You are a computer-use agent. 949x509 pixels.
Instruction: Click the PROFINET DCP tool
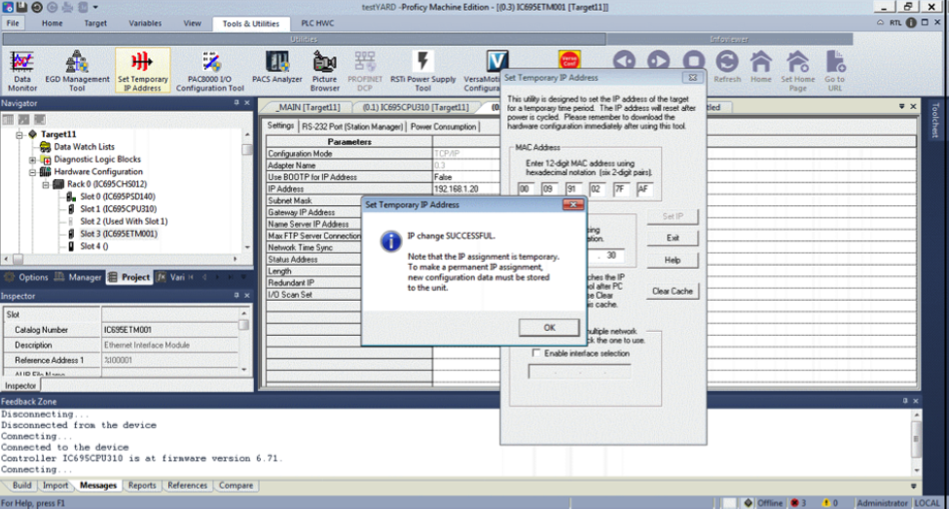pos(365,71)
